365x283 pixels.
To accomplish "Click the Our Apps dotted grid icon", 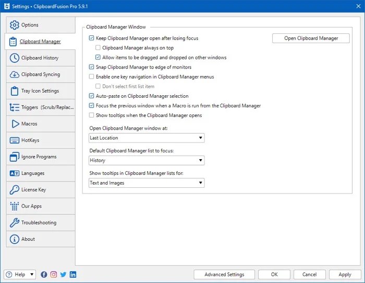I will (x=15, y=206).
